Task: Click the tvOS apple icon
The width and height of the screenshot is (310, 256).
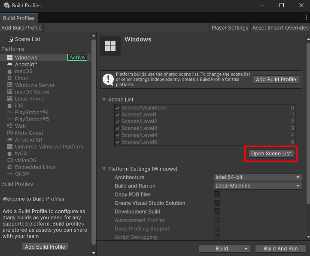Action: point(10,153)
